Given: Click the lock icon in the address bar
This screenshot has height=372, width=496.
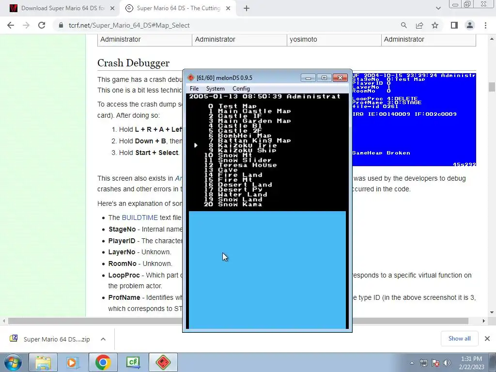Looking at the screenshot, I should pos(61,25).
